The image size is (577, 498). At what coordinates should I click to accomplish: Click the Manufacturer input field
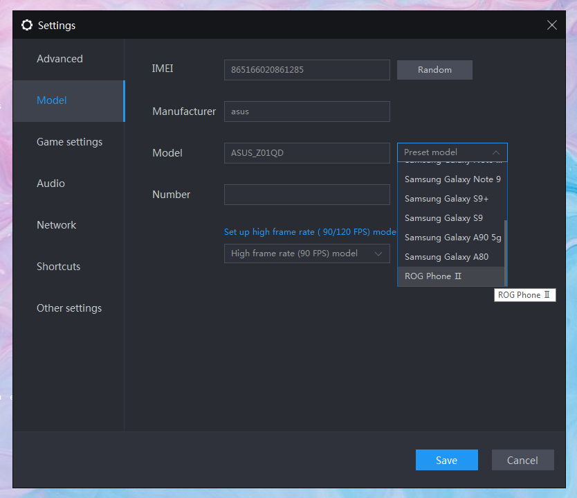click(x=307, y=112)
